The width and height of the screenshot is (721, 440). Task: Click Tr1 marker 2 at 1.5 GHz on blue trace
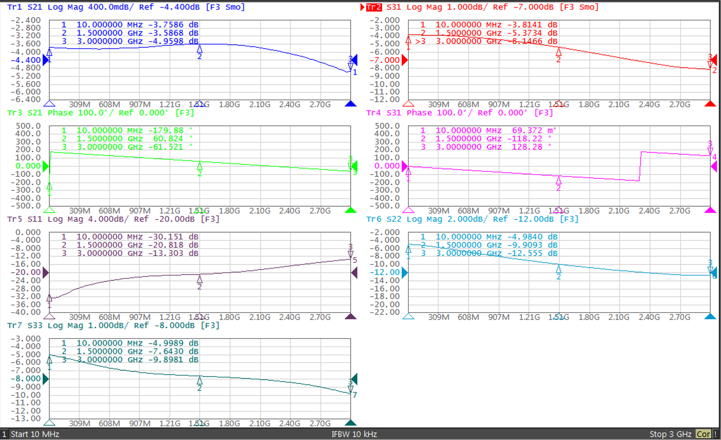200,49
